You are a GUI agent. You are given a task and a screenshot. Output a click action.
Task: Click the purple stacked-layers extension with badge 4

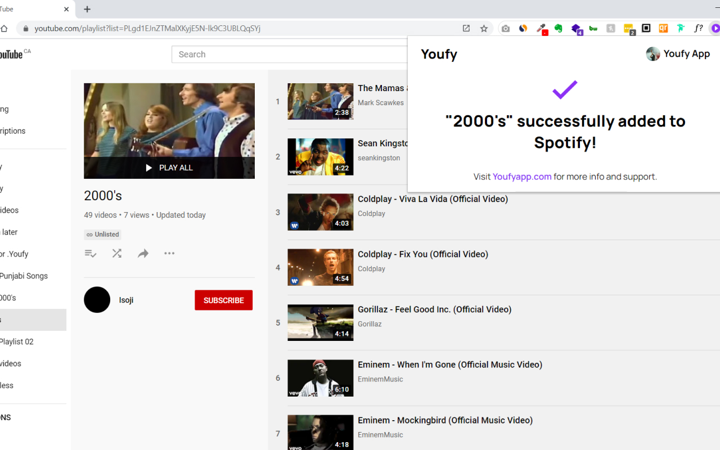pos(576,28)
